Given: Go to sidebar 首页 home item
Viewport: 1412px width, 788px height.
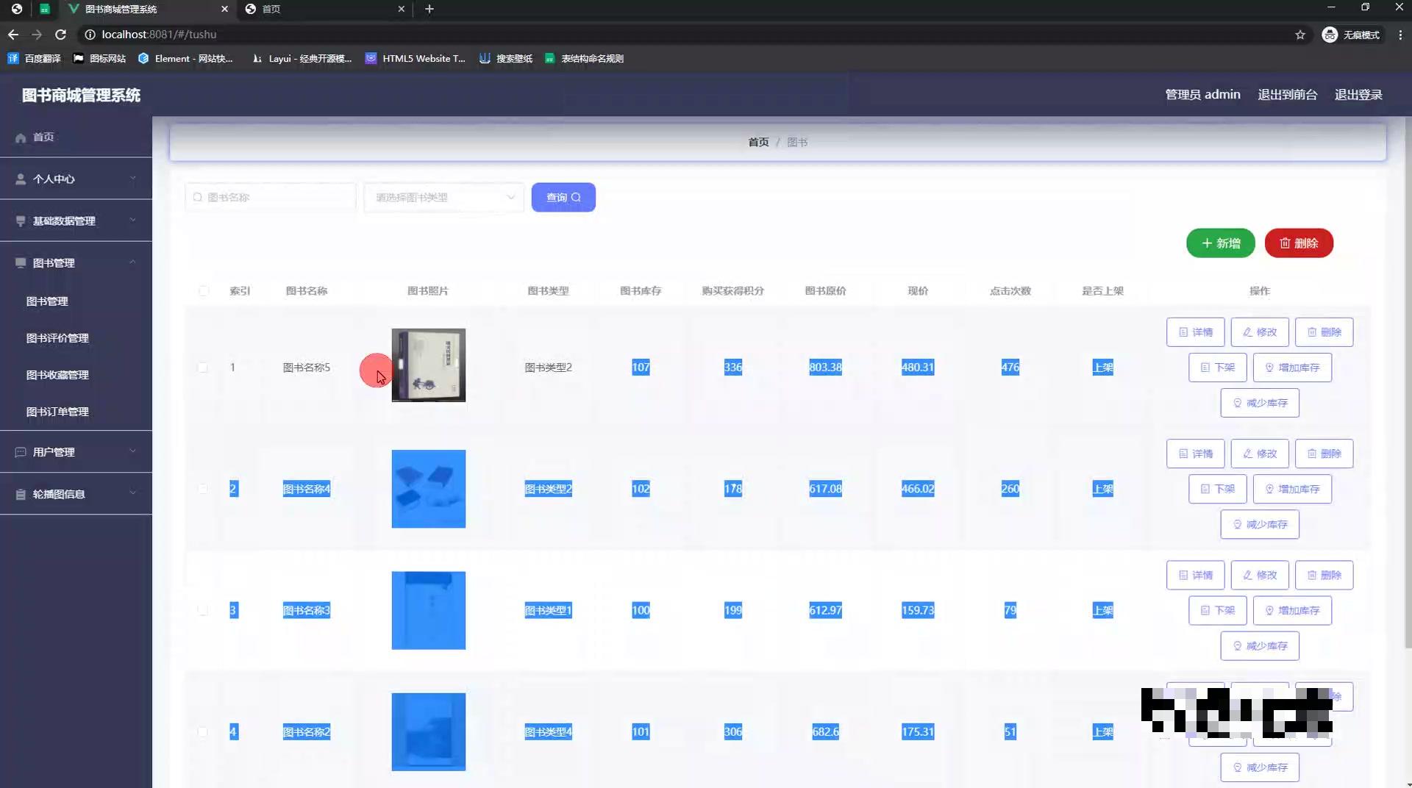Looking at the screenshot, I should (76, 137).
